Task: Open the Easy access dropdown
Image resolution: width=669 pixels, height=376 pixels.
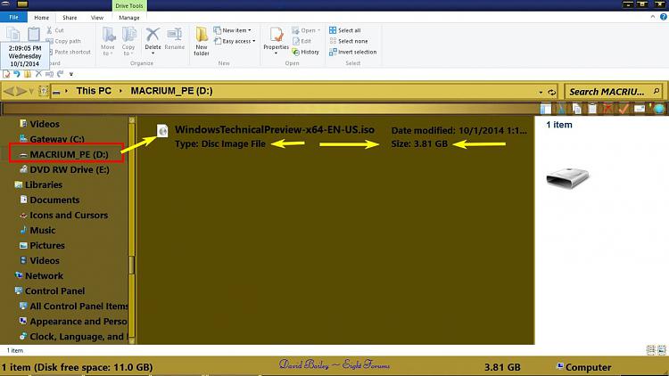Action: [235, 41]
